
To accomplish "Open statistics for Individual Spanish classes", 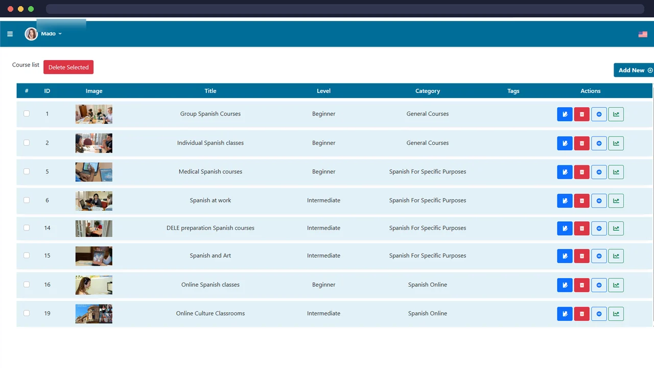I will 616,143.
